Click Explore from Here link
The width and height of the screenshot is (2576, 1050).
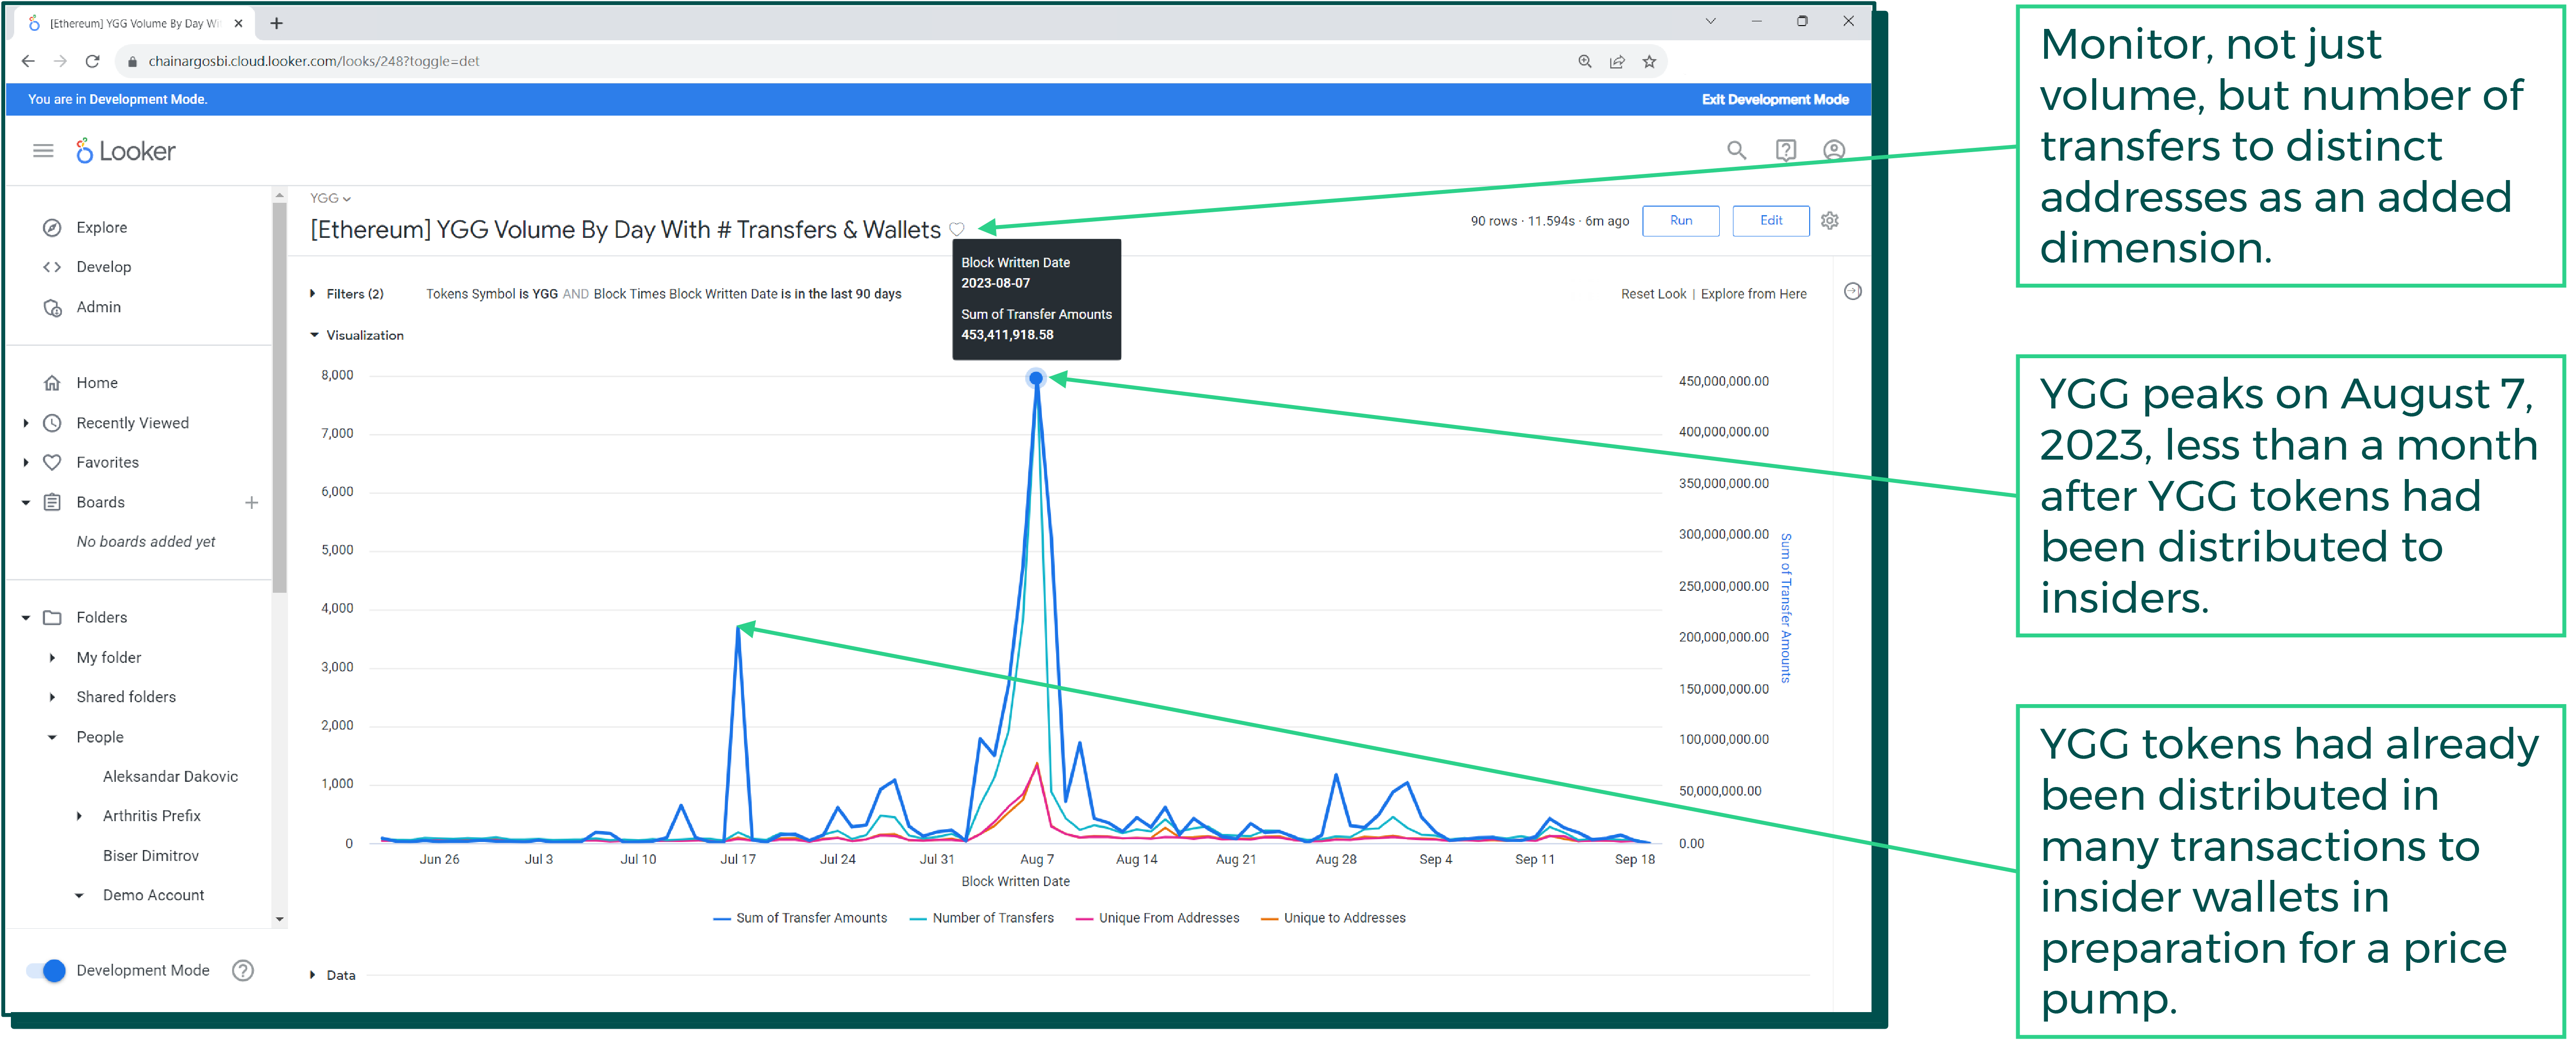[x=1753, y=294]
